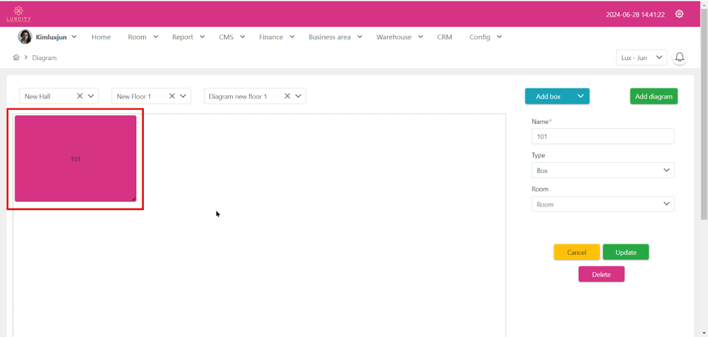
Task: Click the home breadcrumb icon
Action: (16, 58)
